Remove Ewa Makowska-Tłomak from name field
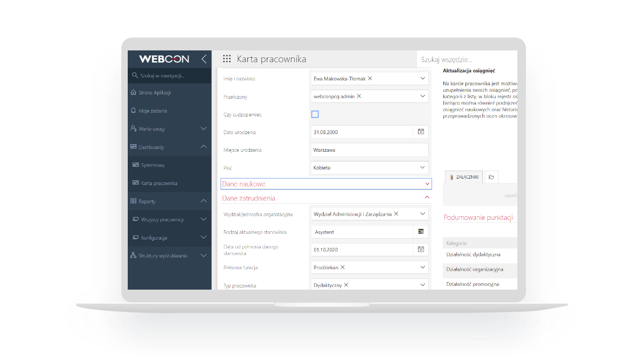The width and height of the screenshot is (644, 354). (x=370, y=78)
